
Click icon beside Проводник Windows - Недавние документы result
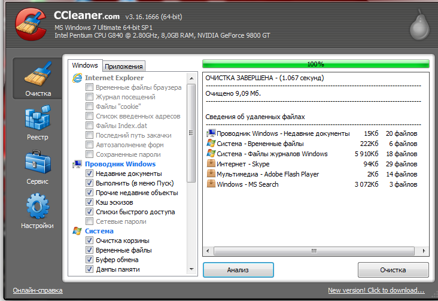click(211, 133)
